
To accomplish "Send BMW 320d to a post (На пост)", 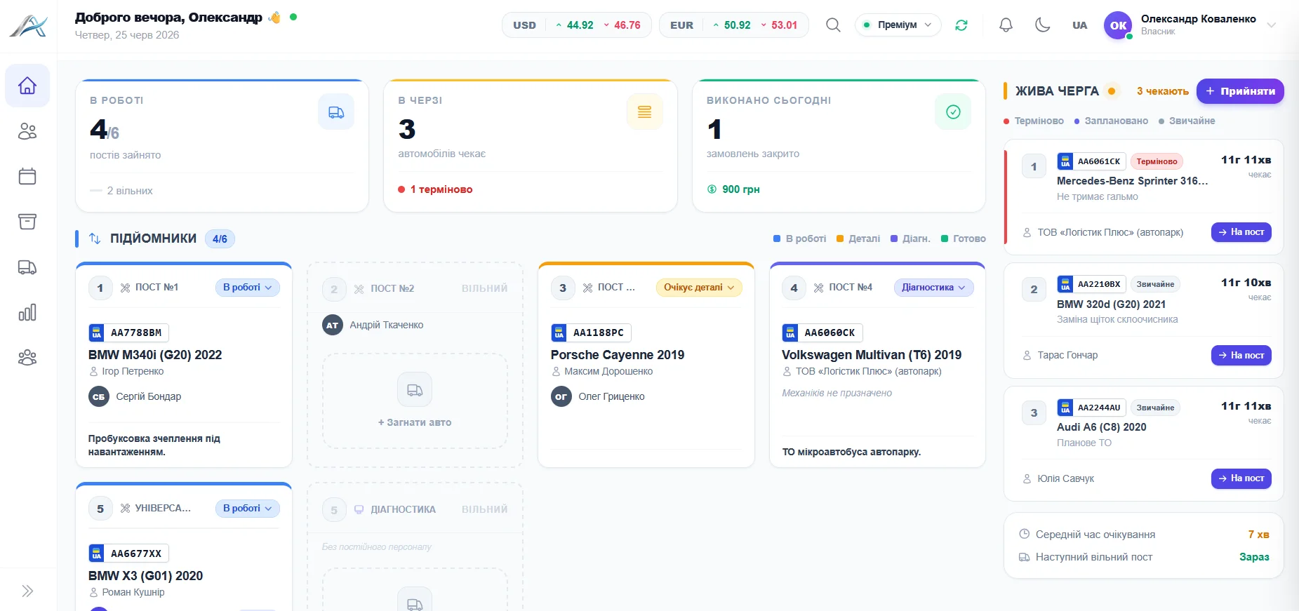I will coord(1241,356).
